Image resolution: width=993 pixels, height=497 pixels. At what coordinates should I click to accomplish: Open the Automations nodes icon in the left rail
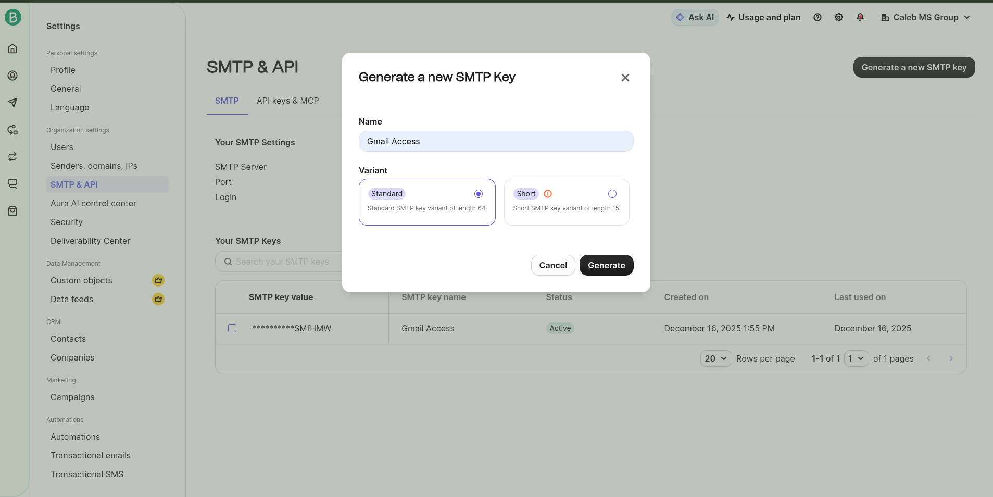pyautogui.click(x=13, y=130)
